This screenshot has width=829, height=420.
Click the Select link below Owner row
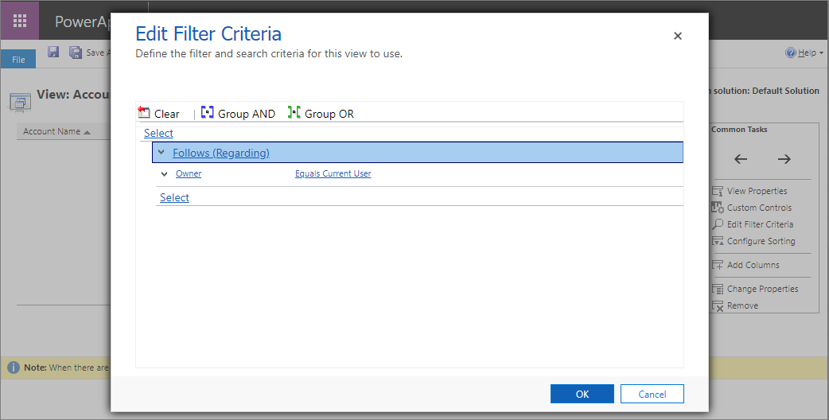click(x=174, y=197)
